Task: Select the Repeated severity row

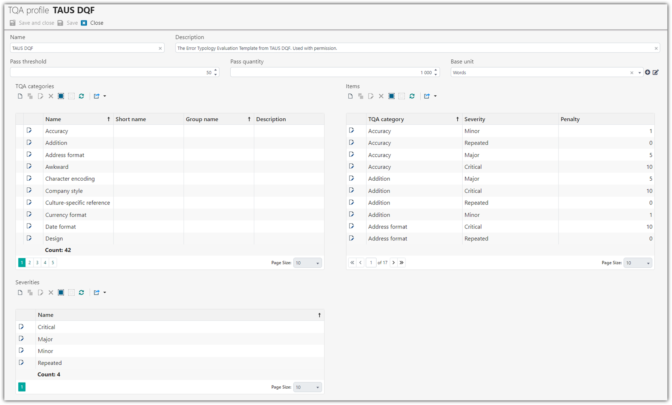Action: pyautogui.click(x=170, y=363)
